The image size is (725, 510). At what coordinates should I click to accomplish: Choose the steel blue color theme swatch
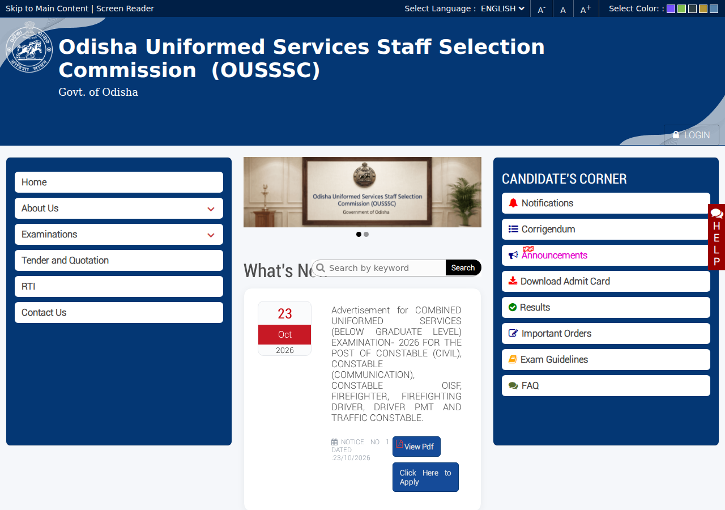click(x=714, y=8)
